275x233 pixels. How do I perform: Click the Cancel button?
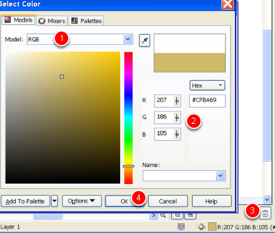tap(168, 201)
